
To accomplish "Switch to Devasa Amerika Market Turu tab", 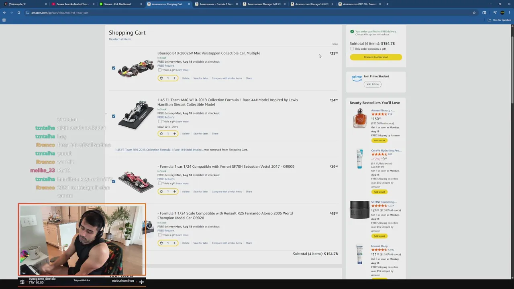I will [x=72, y=4].
